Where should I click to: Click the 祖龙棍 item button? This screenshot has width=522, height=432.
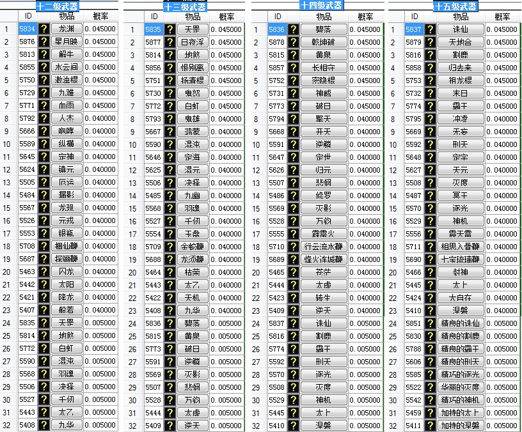(461, 81)
